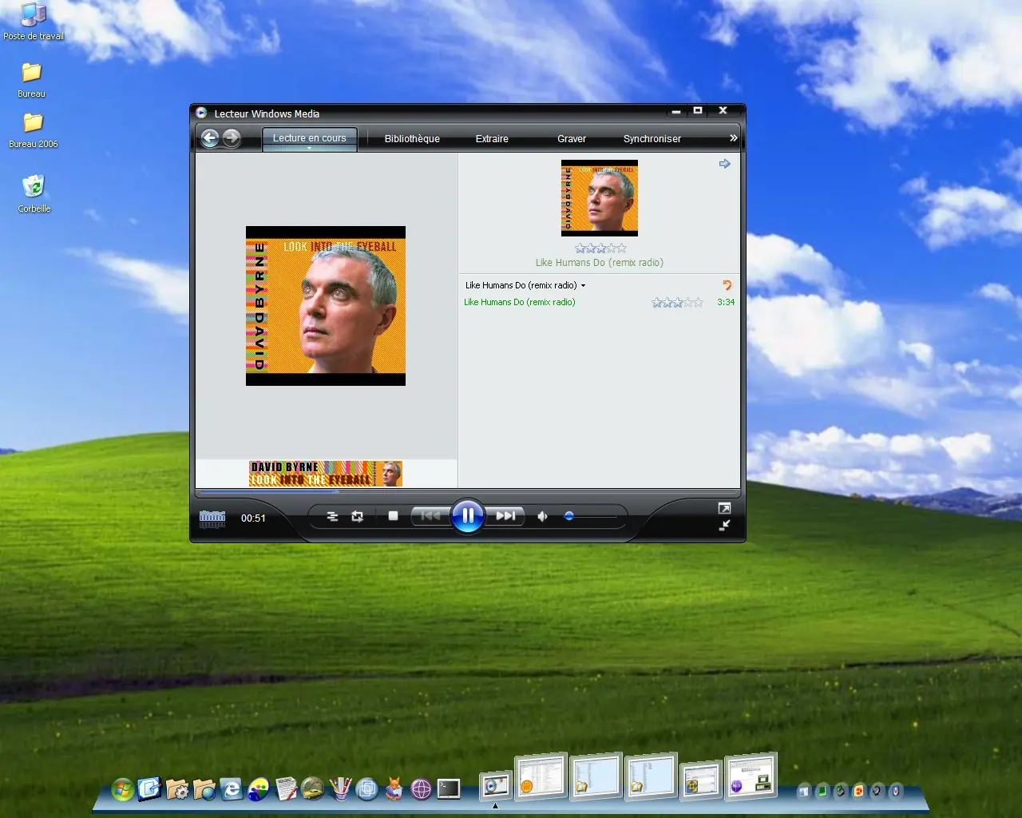The image size is (1022, 818).
Task: Toggle shuffle mode
Action: pos(333,517)
